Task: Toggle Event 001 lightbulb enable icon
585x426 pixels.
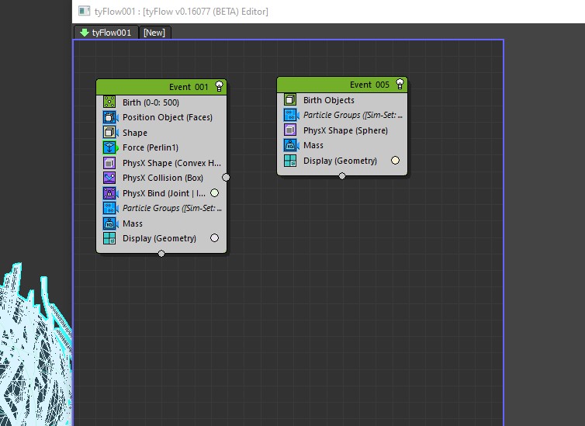Action: (219, 86)
